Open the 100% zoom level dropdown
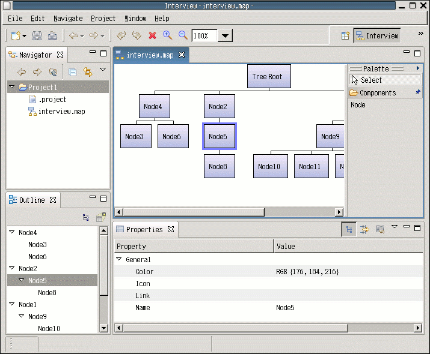Image resolution: width=430 pixels, height=354 pixels. click(225, 36)
